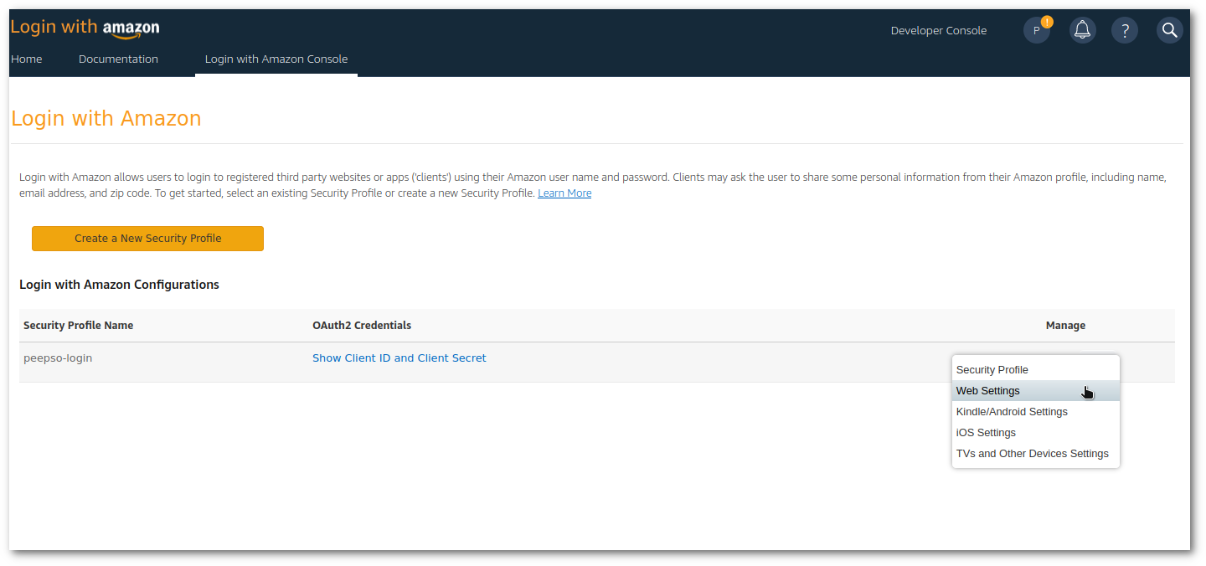Choose Web Settings from Manage menu
1206x566 pixels.
pos(1036,391)
